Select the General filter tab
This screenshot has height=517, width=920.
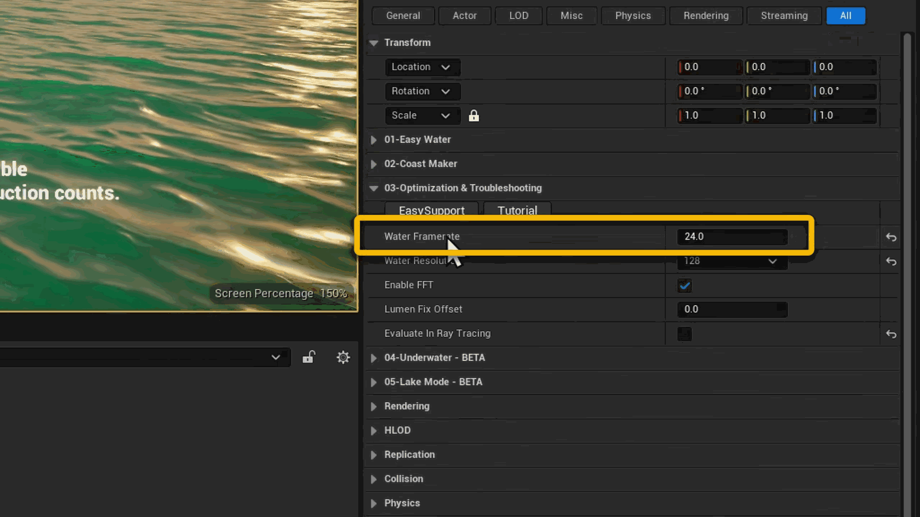(403, 16)
